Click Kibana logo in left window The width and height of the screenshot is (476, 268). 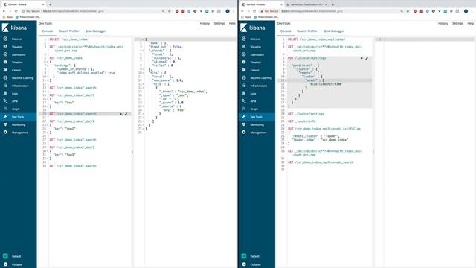14,28
